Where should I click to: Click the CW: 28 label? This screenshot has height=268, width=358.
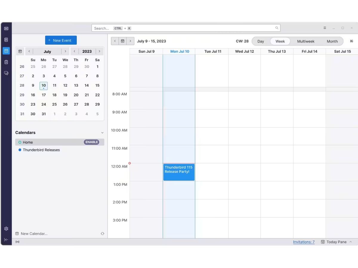click(242, 41)
